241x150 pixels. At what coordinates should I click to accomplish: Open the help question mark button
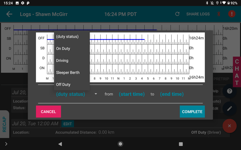tap(229, 91)
